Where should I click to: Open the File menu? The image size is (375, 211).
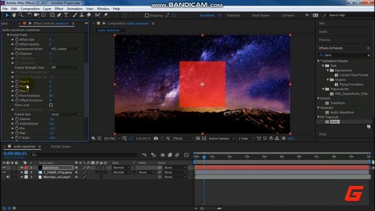5,9
